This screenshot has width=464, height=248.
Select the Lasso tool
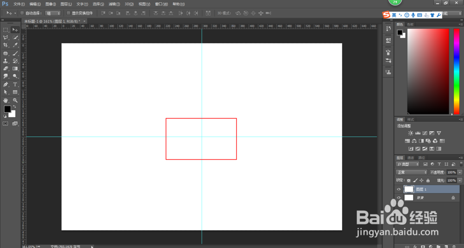[6, 38]
